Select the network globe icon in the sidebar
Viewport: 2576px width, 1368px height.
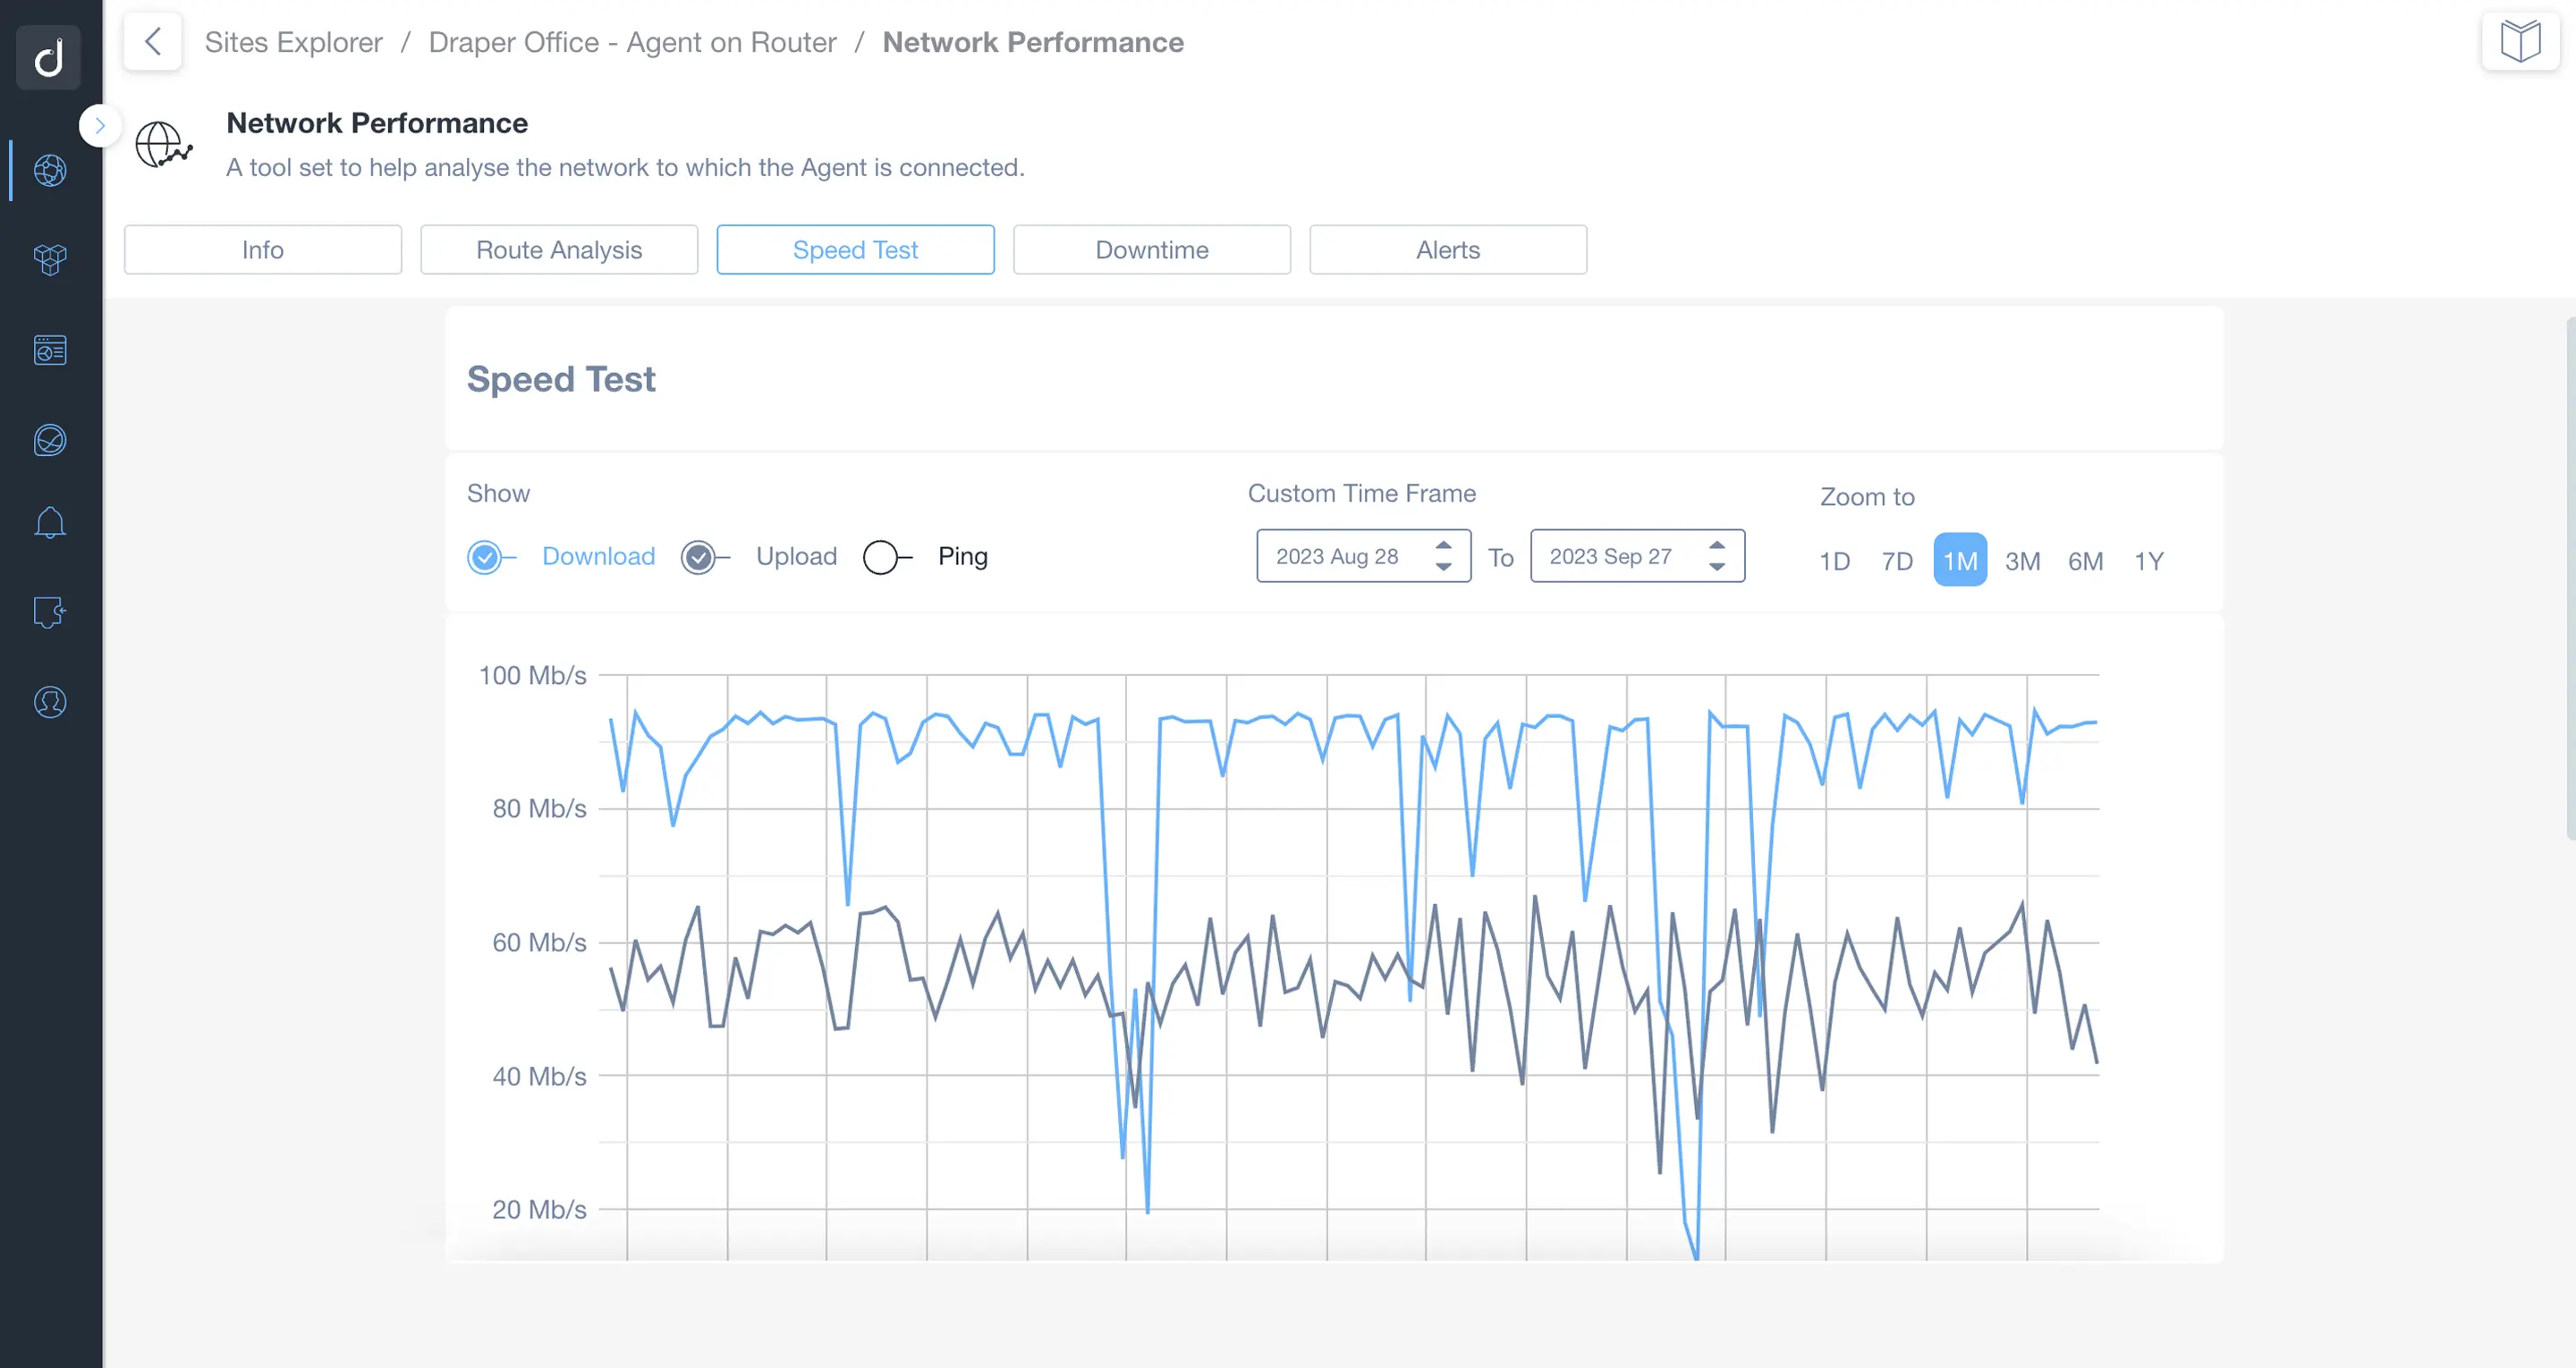pyautogui.click(x=48, y=170)
